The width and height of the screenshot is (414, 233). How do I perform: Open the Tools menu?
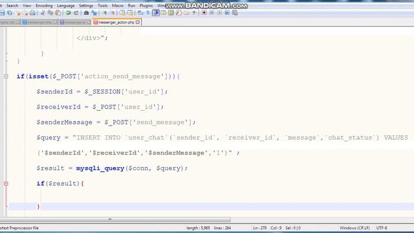[x=103, y=6]
